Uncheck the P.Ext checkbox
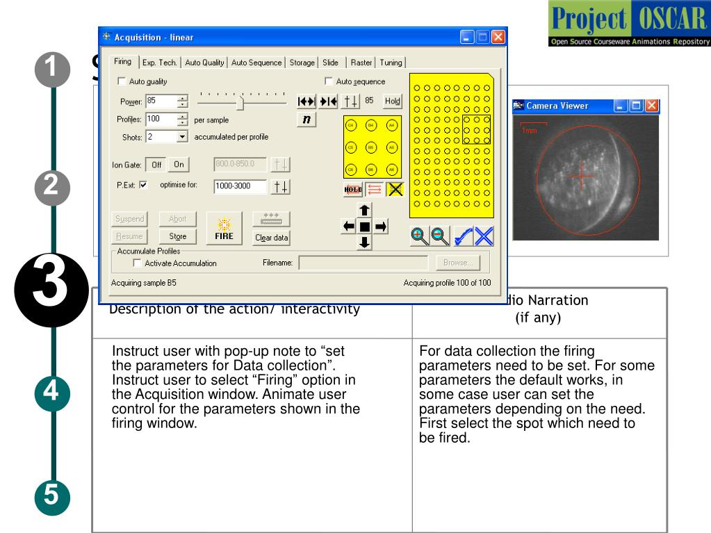This screenshot has width=711, height=533. coord(143,184)
